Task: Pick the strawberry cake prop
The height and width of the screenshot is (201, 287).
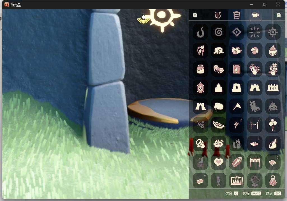Action: 273,51
